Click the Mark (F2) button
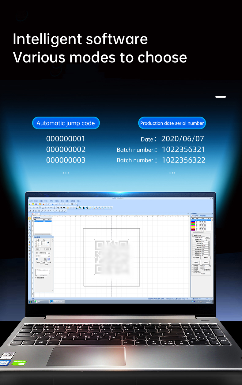 (206, 262)
